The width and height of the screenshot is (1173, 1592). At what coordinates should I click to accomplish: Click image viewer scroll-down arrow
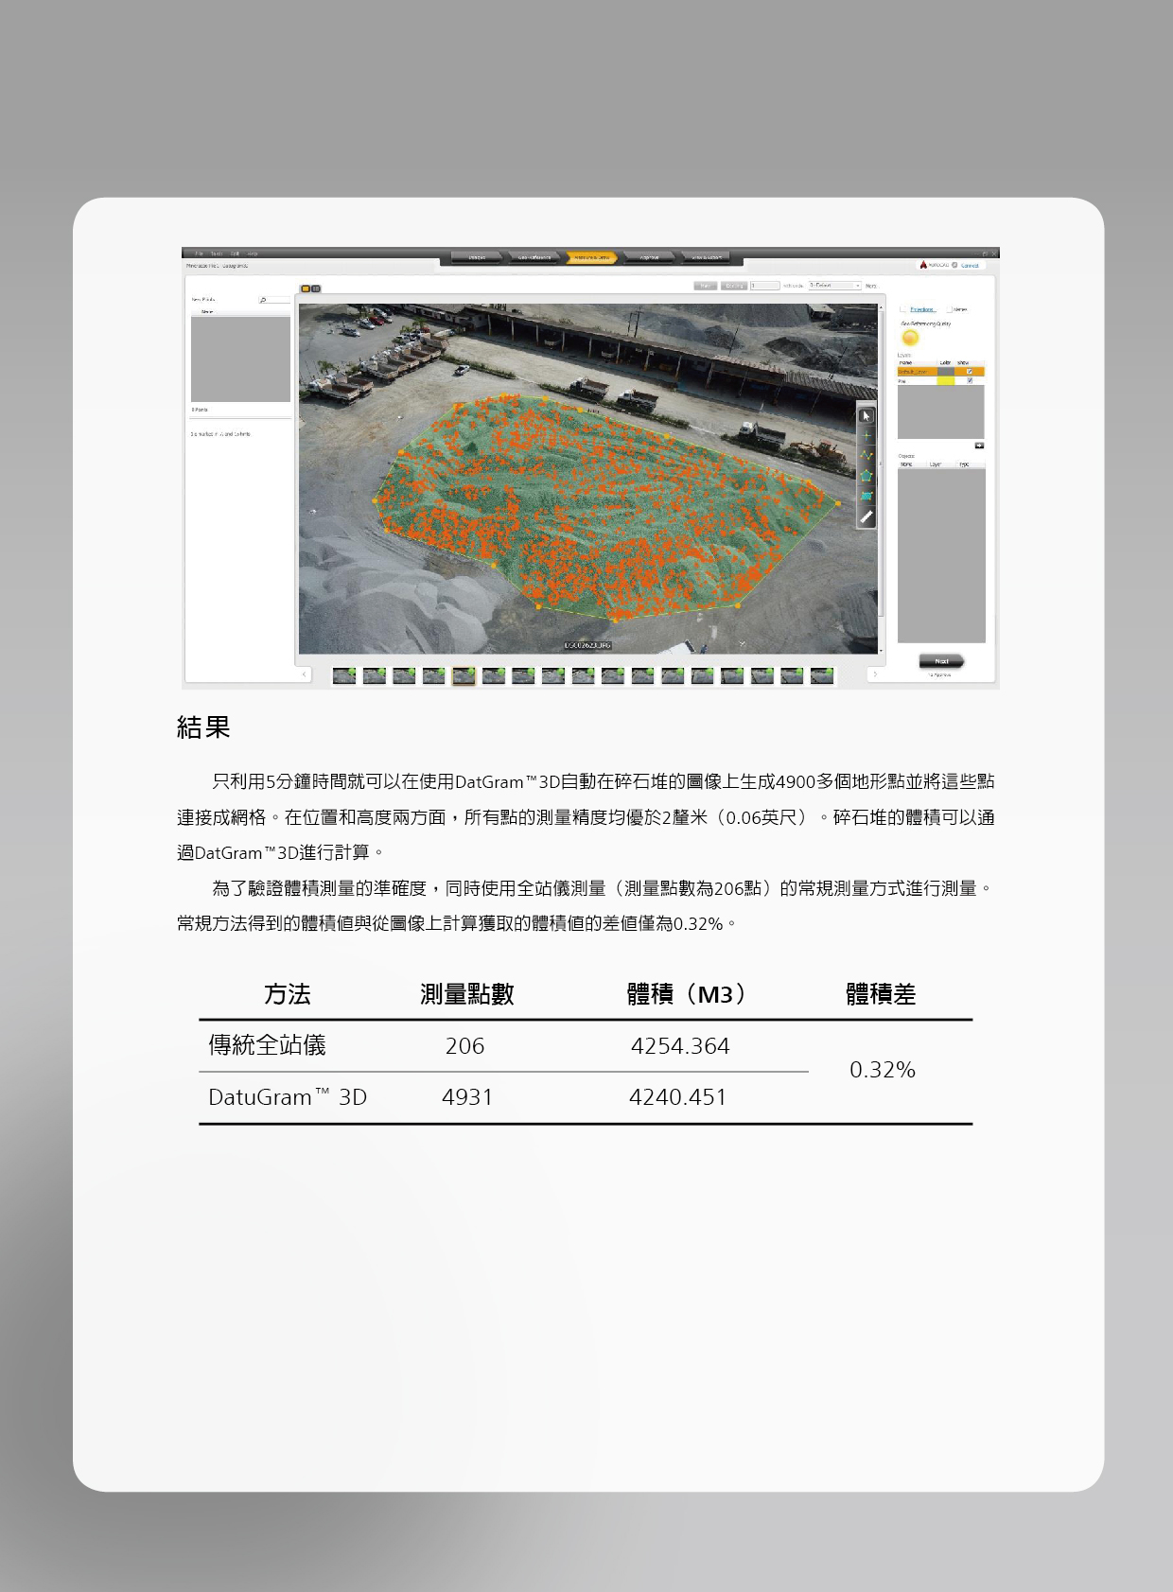(882, 650)
